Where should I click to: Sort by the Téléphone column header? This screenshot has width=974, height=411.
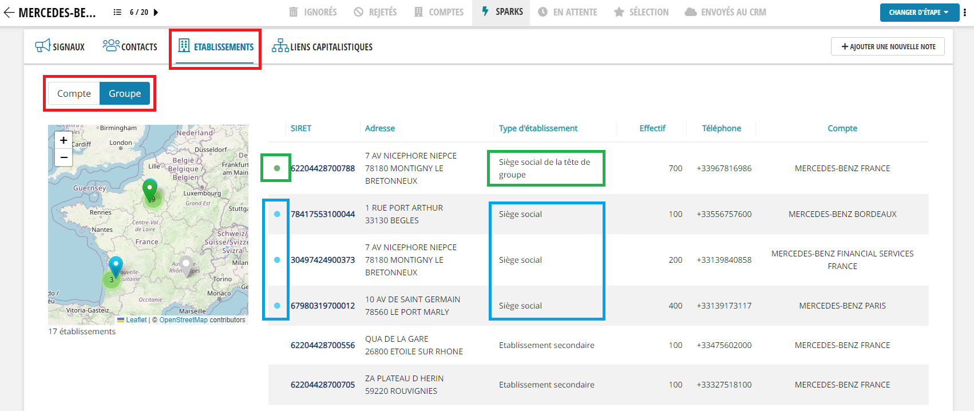tap(722, 128)
